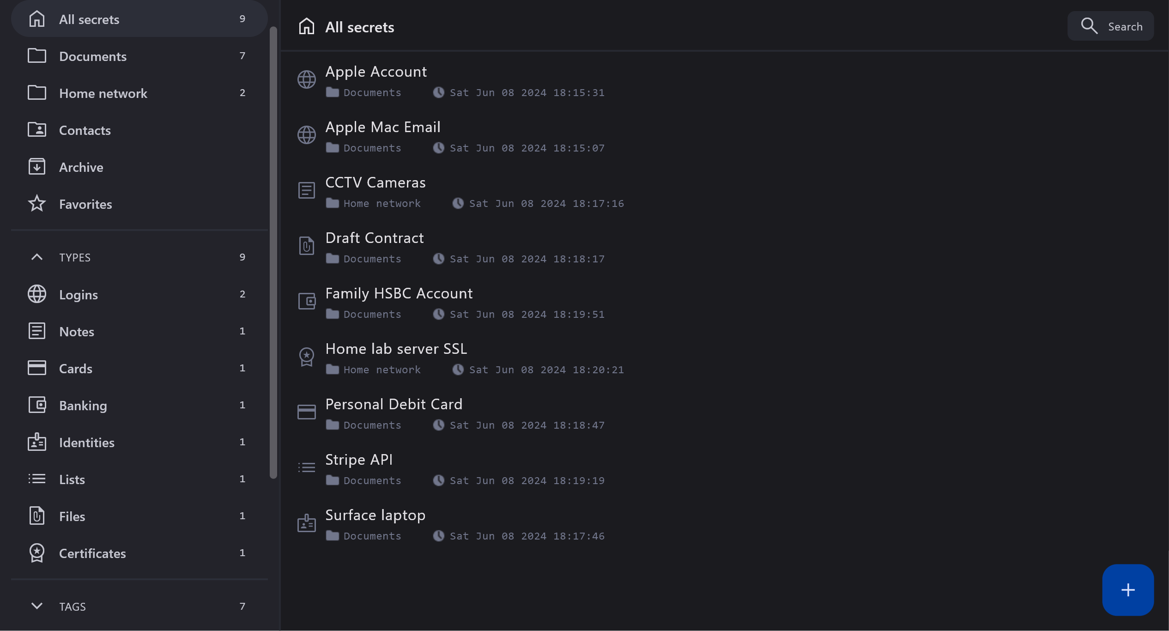1169x631 pixels.
Task: Filter secrets by Logins type
Action: coord(78,295)
